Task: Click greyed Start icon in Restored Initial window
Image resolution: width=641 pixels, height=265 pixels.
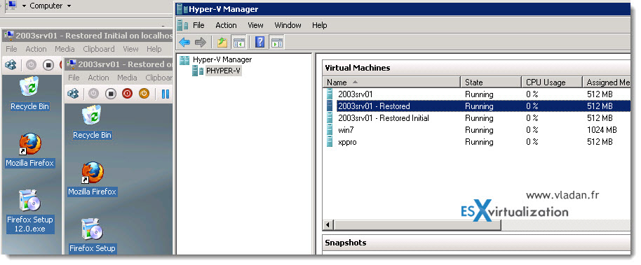Action: click(x=31, y=65)
